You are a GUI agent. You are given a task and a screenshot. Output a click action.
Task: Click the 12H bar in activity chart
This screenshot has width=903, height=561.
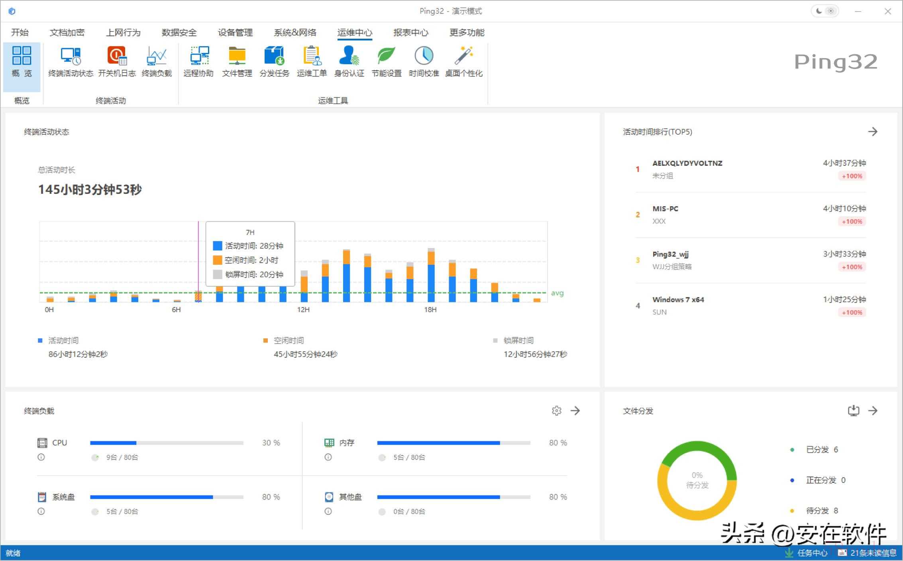tap(304, 286)
